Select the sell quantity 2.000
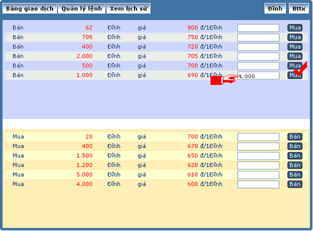This screenshot has height=231, width=313. [85, 56]
